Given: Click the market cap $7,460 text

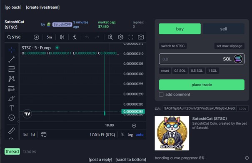Looking at the screenshot, I should tap(107, 25).
